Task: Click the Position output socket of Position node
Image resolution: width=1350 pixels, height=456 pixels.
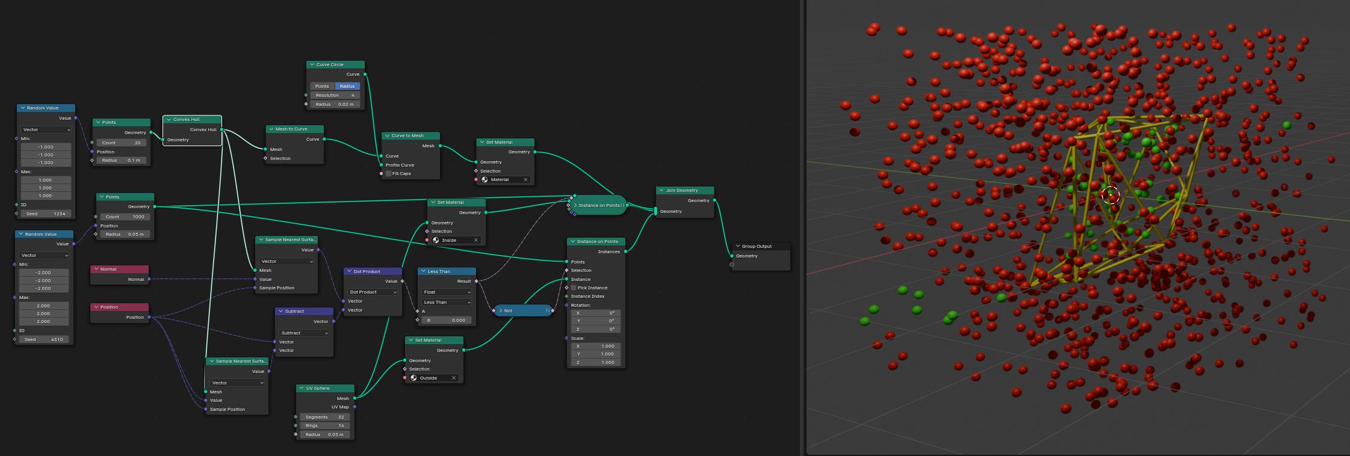Action: 149,317
